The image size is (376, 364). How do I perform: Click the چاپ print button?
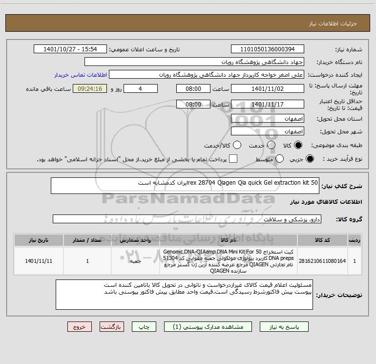144,327
